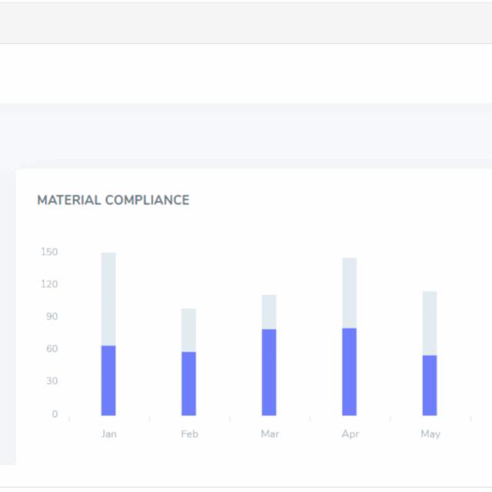Click the 90 y-axis value
The width and height of the screenshot is (492, 492).
tap(51, 316)
